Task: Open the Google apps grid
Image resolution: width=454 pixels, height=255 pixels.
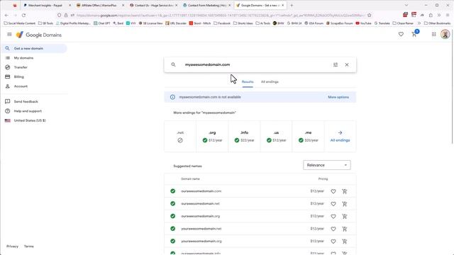Action: pos(433,35)
